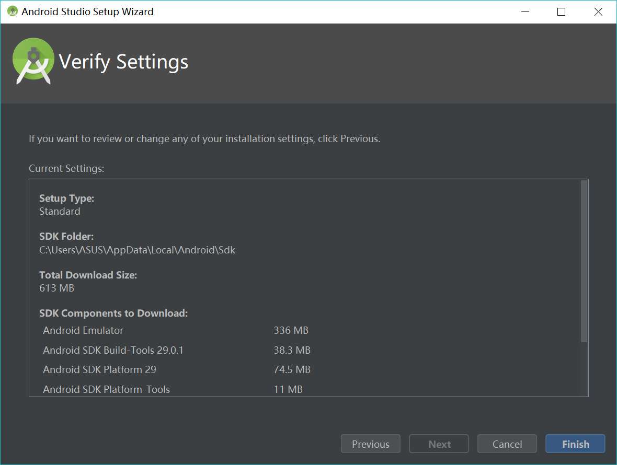617x465 pixels.
Task: Click the 'Standard' setup type value
Action: point(60,212)
